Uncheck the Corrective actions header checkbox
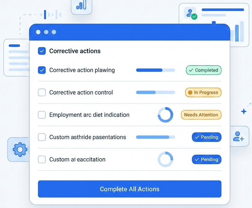Viewport: 252px width, 208px height. [42, 51]
